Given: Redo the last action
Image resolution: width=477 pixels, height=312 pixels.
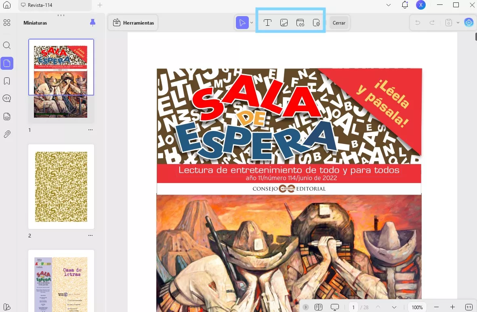Looking at the screenshot, I should [432, 23].
